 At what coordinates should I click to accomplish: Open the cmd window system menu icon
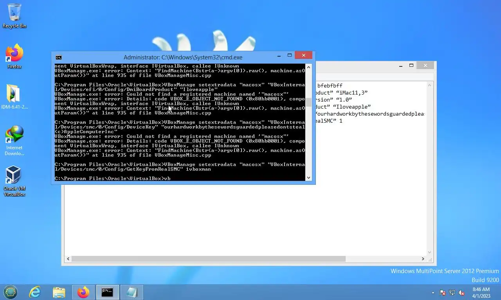tap(58, 57)
